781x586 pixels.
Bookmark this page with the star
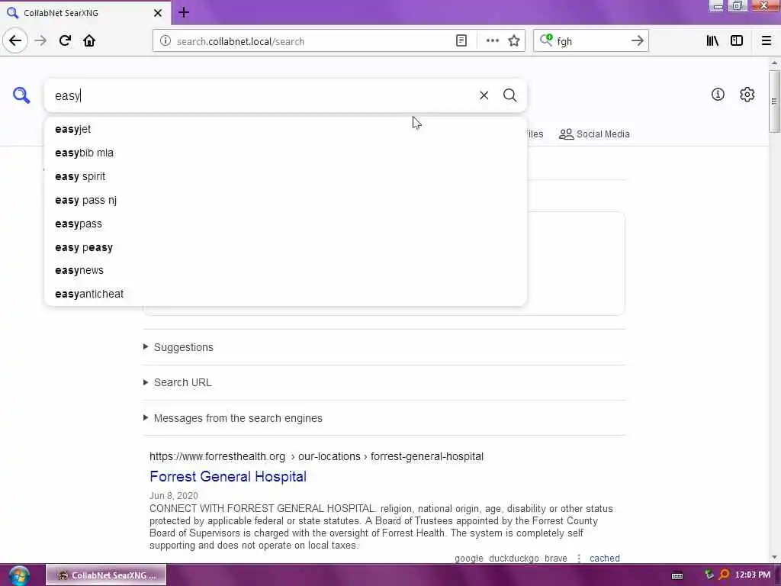click(x=514, y=41)
